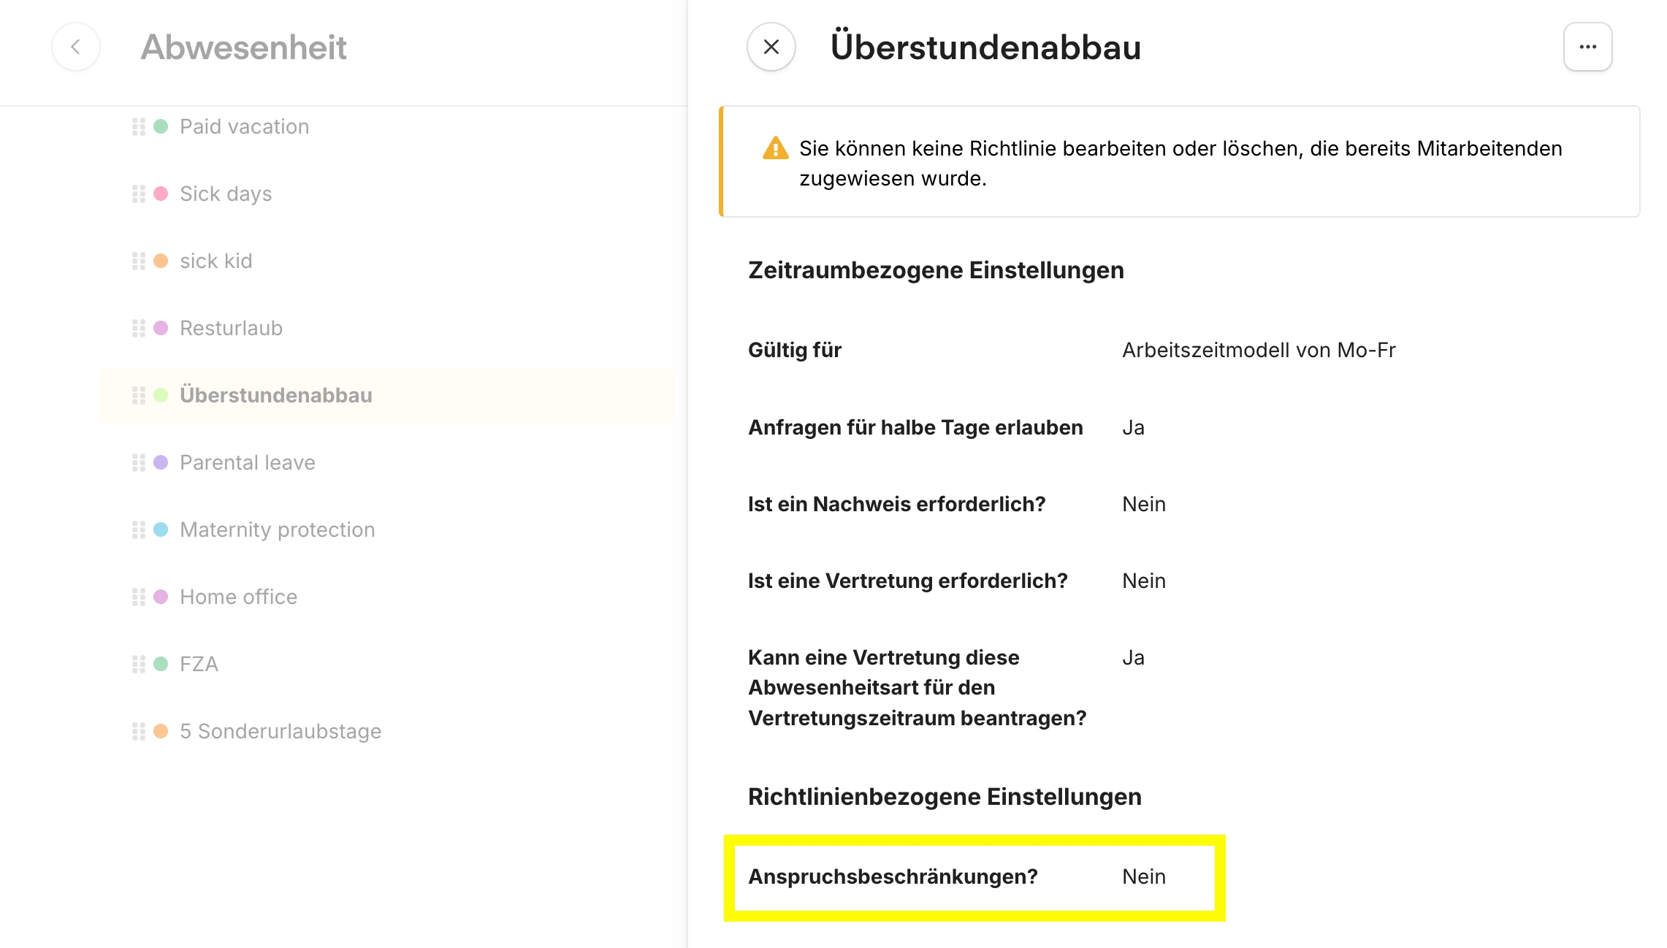
Task: Open the three-dot options menu
Action: [x=1587, y=47]
